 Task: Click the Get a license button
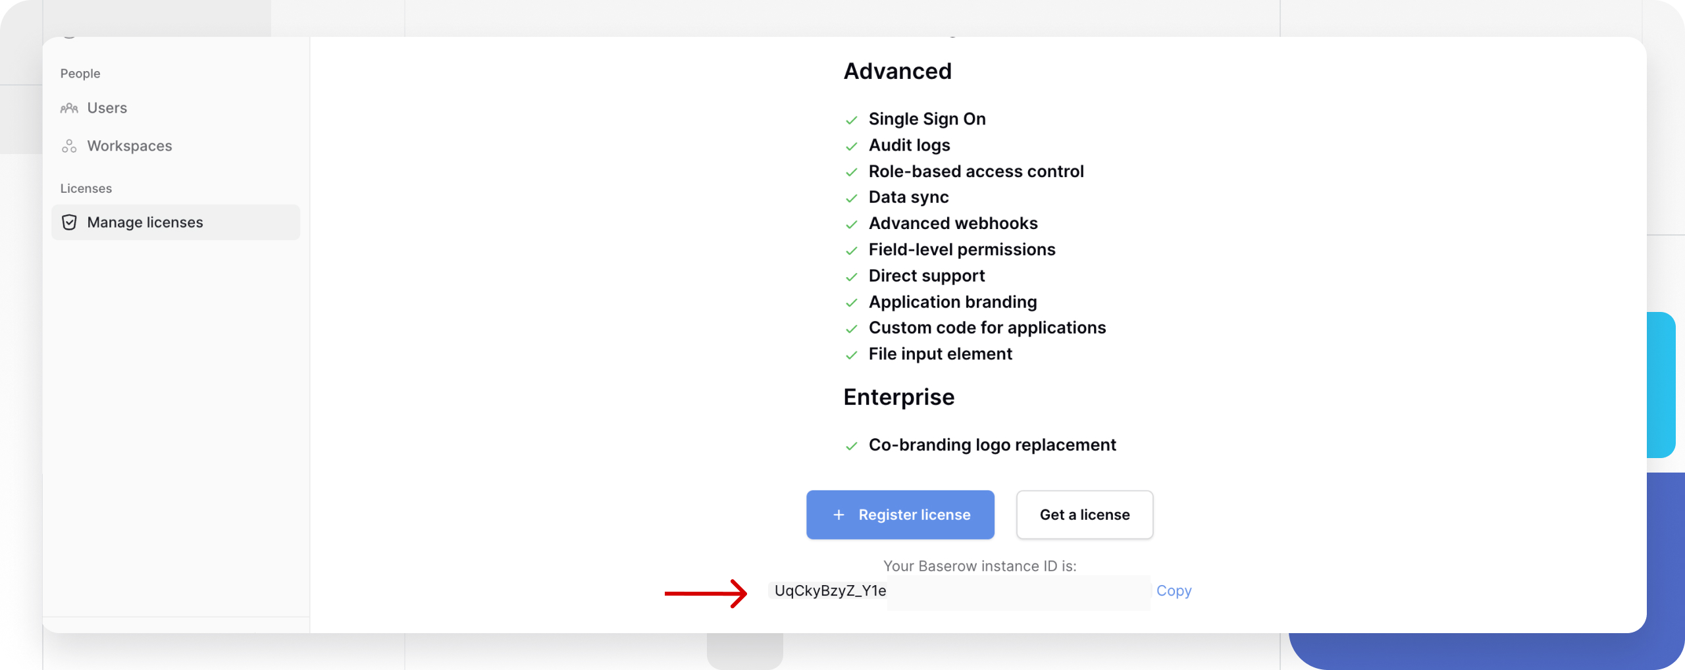tap(1084, 515)
